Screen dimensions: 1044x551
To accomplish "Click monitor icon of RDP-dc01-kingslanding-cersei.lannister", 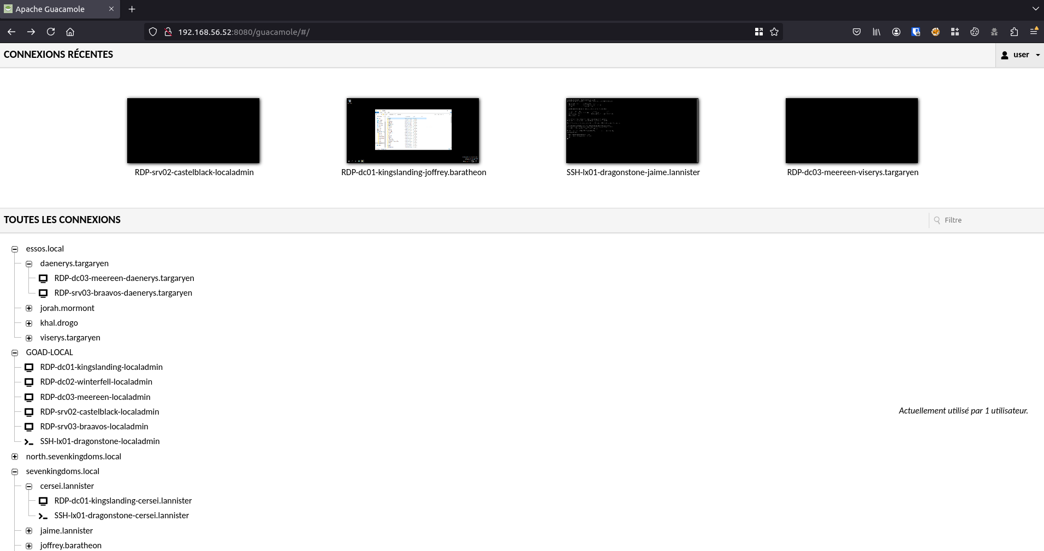I will point(43,501).
